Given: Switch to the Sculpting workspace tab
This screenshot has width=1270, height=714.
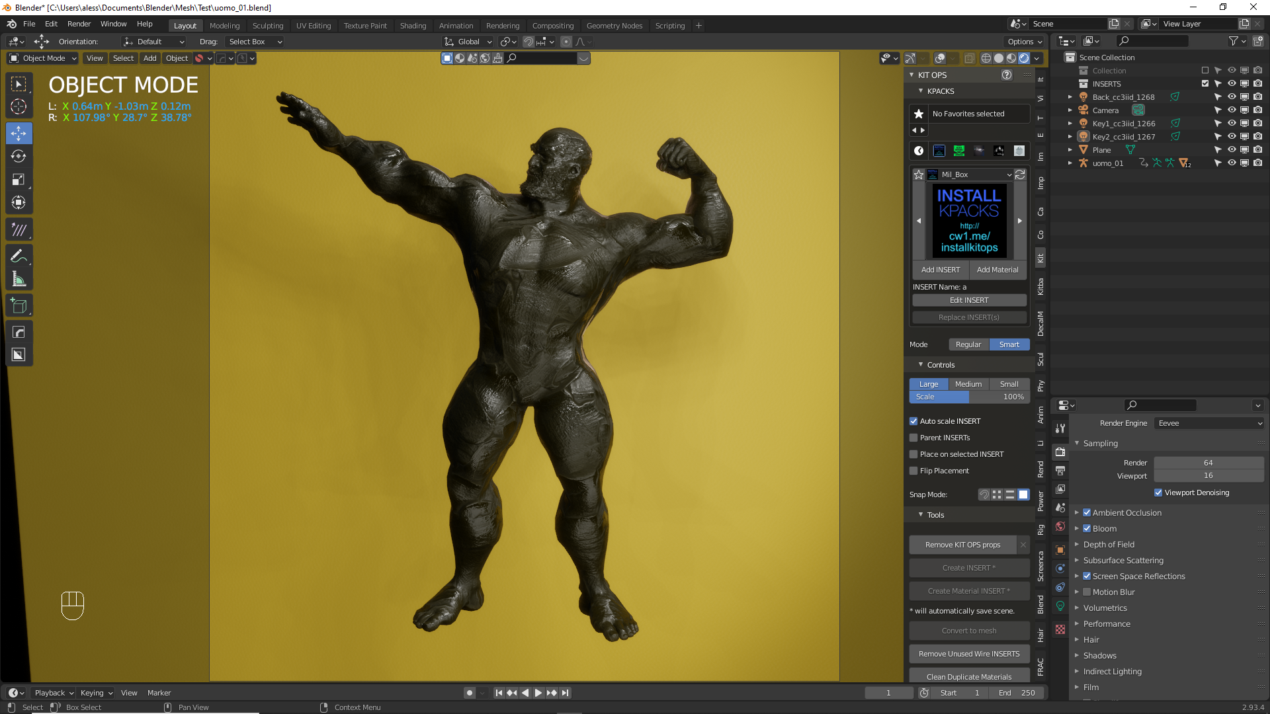Looking at the screenshot, I should (x=267, y=26).
